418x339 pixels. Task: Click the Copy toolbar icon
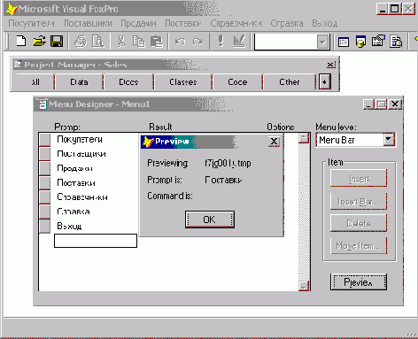(138, 41)
